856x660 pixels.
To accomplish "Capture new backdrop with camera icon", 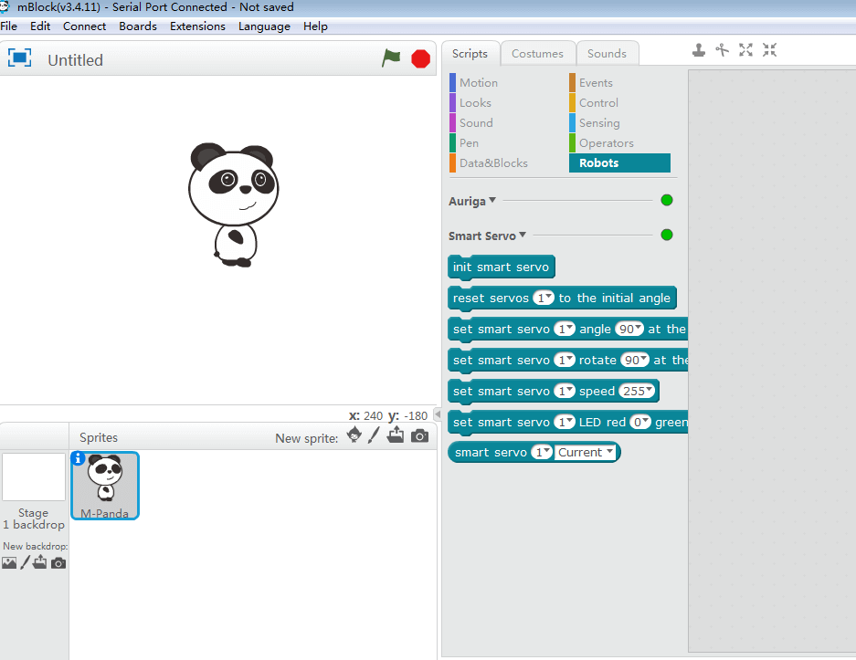I will pyautogui.click(x=58, y=563).
